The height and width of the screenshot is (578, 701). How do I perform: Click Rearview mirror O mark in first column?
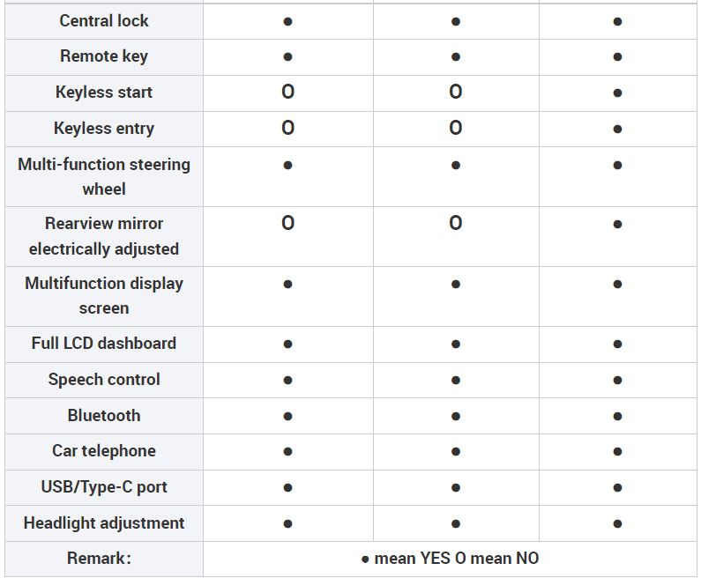[288, 223]
